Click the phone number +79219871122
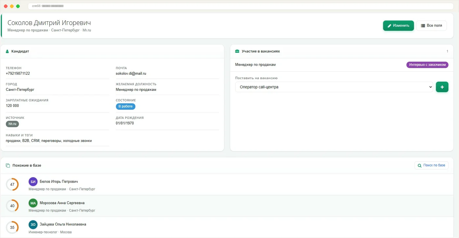Image resolution: width=459 pixels, height=238 pixels. 18,73
